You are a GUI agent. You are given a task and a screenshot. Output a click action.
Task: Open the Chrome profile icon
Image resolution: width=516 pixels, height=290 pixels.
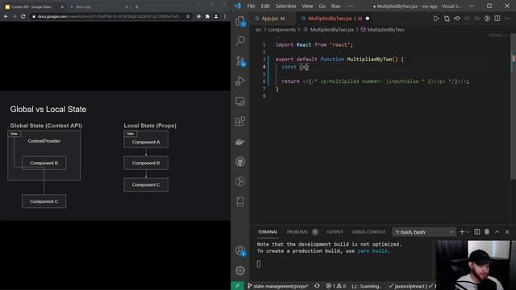pyautogui.click(x=216, y=16)
